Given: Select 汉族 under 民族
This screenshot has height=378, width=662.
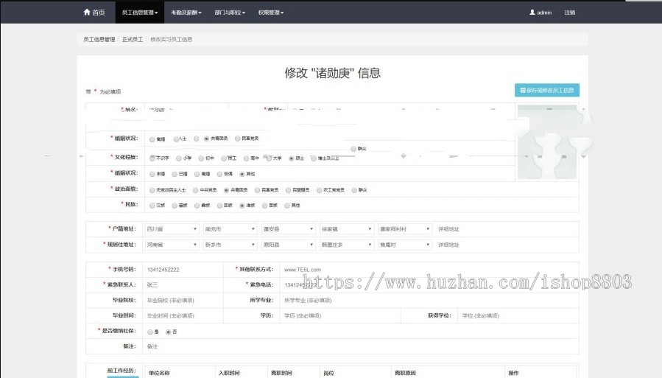Looking at the screenshot, I should 152,206.
